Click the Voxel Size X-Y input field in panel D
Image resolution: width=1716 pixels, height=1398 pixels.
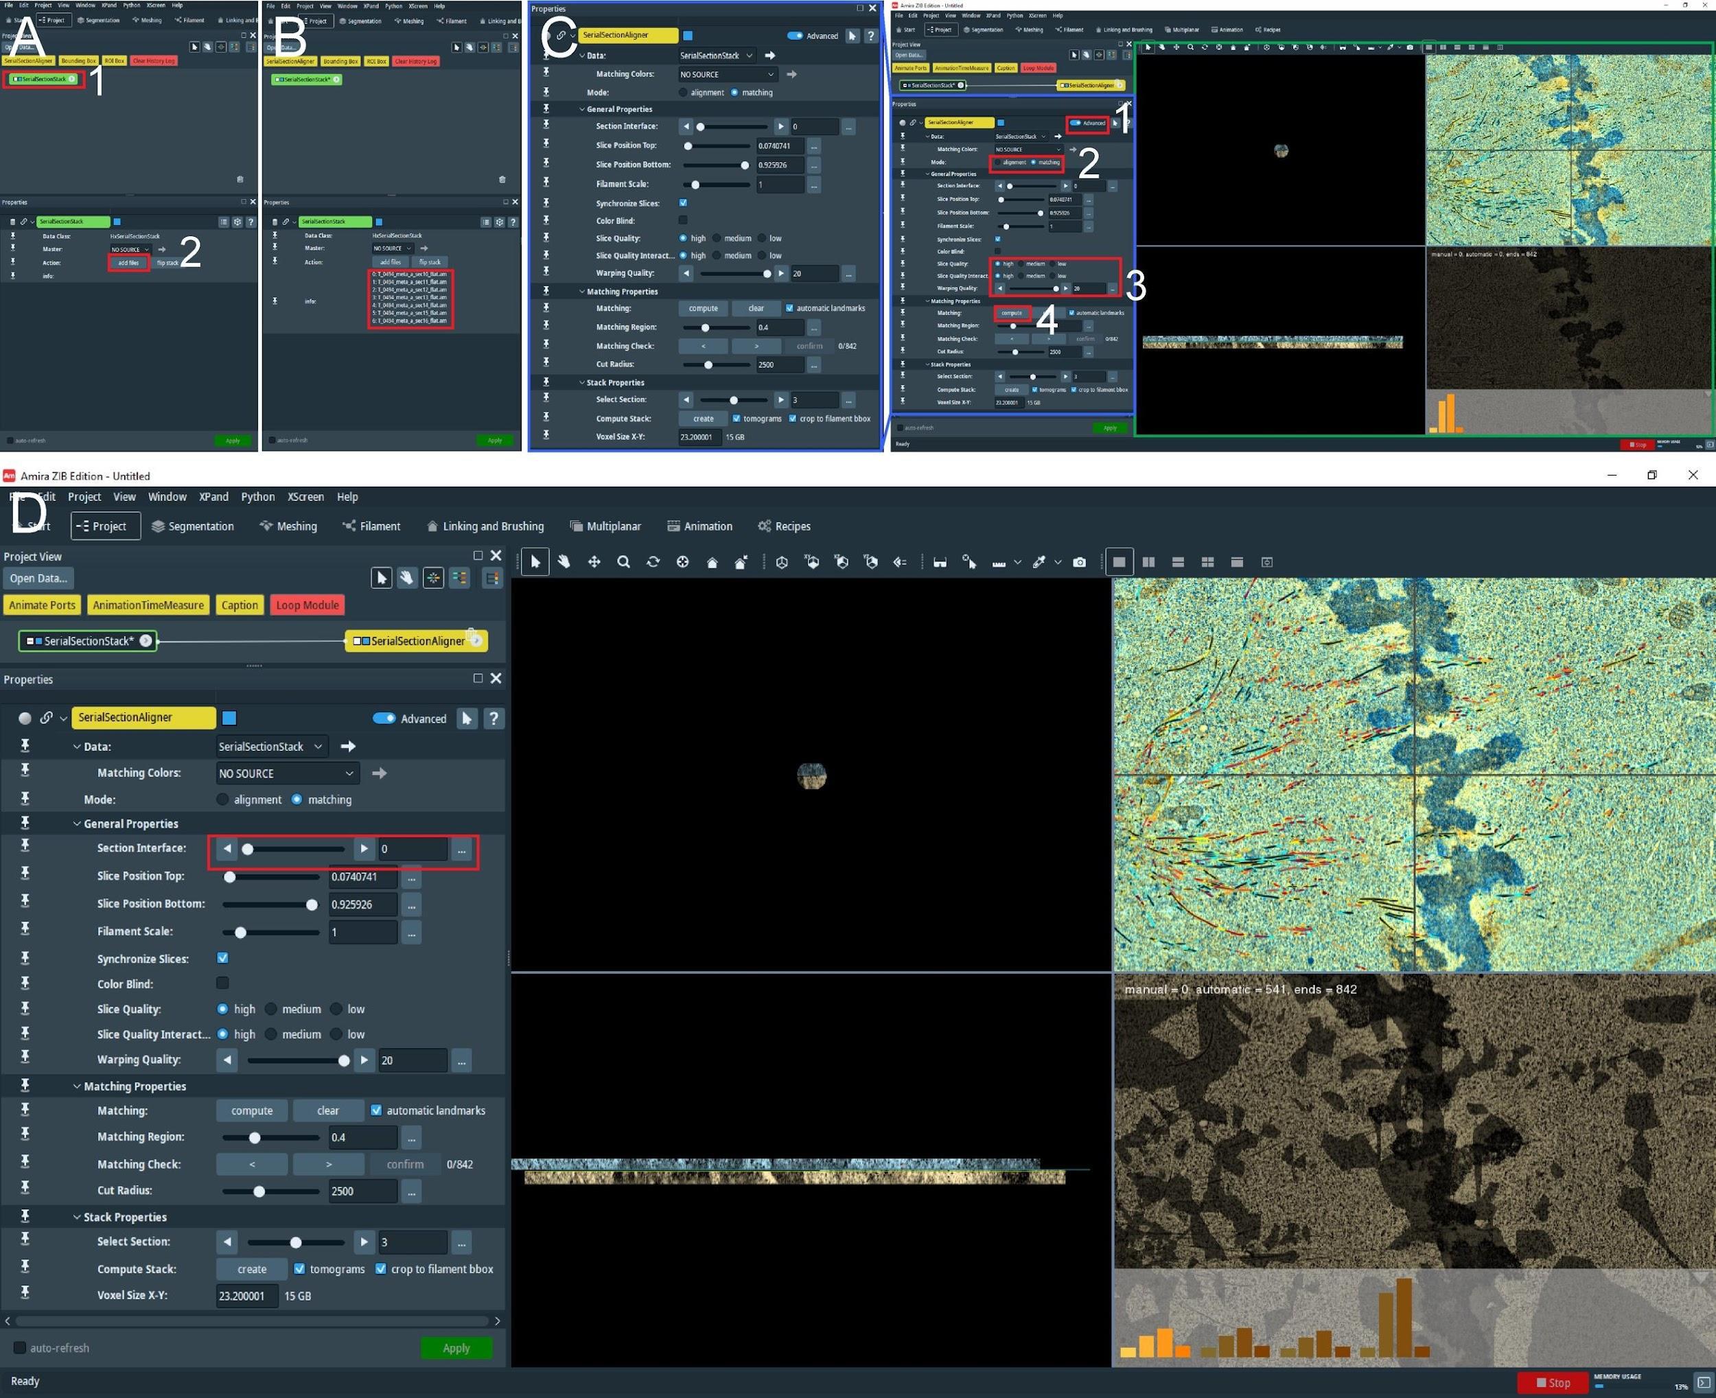pyautogui.click(x=247, y=1296)
